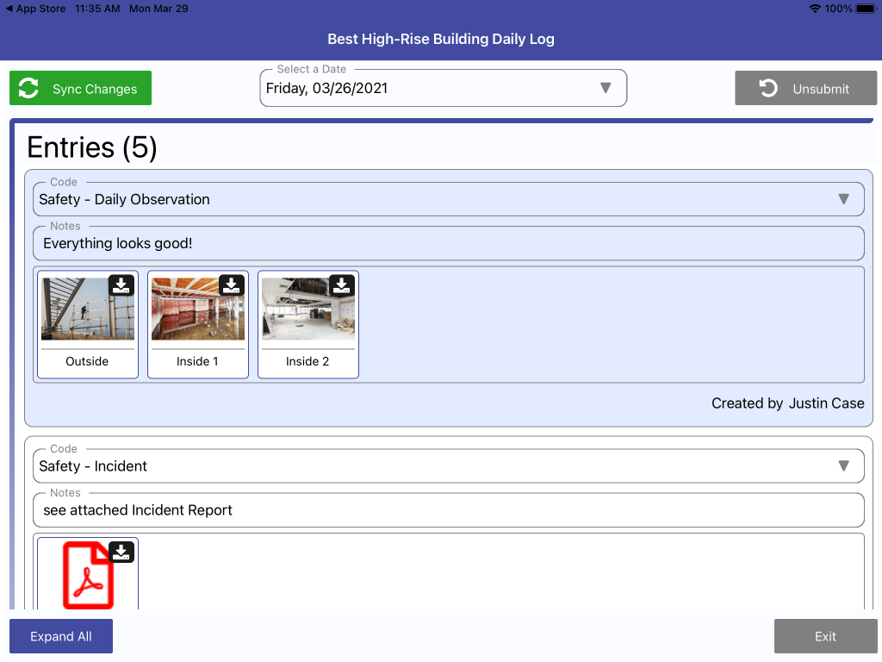
Task: Download the PDF incident report attachment
Action: (121, 553)
